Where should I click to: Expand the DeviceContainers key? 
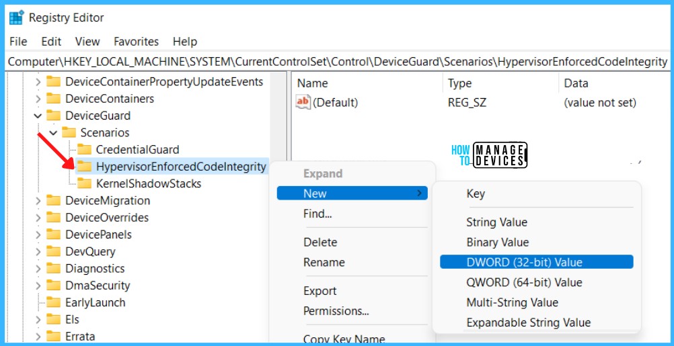[x=38, y=99]
